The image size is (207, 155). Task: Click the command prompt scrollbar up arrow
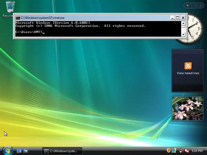[183, 24]
